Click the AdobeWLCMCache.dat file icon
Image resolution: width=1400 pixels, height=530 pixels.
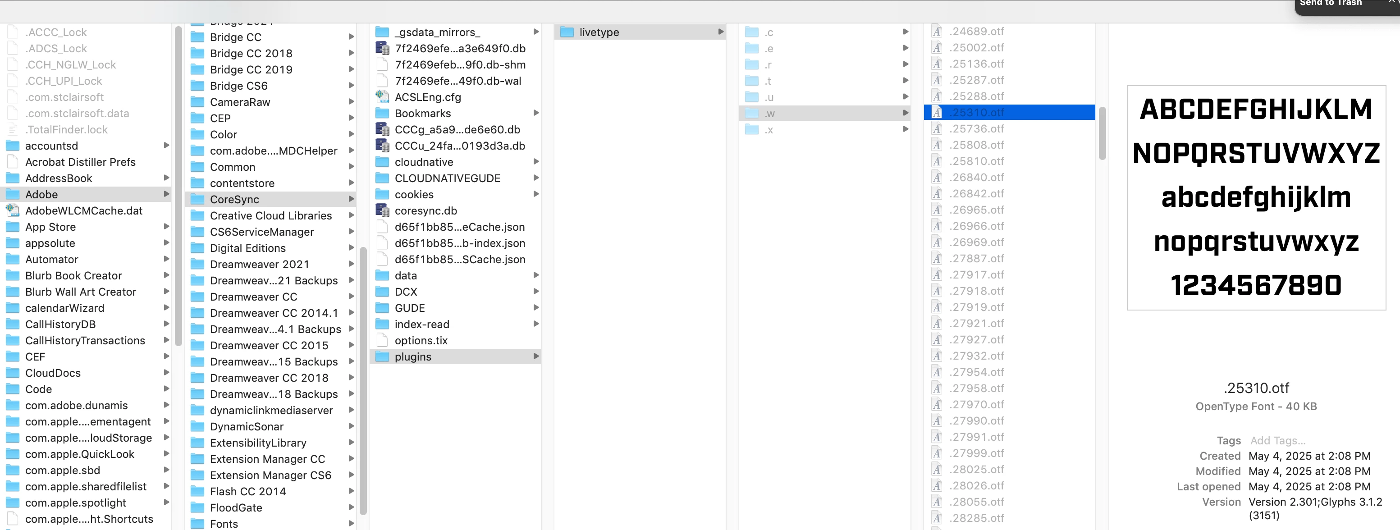pos(13,210)
